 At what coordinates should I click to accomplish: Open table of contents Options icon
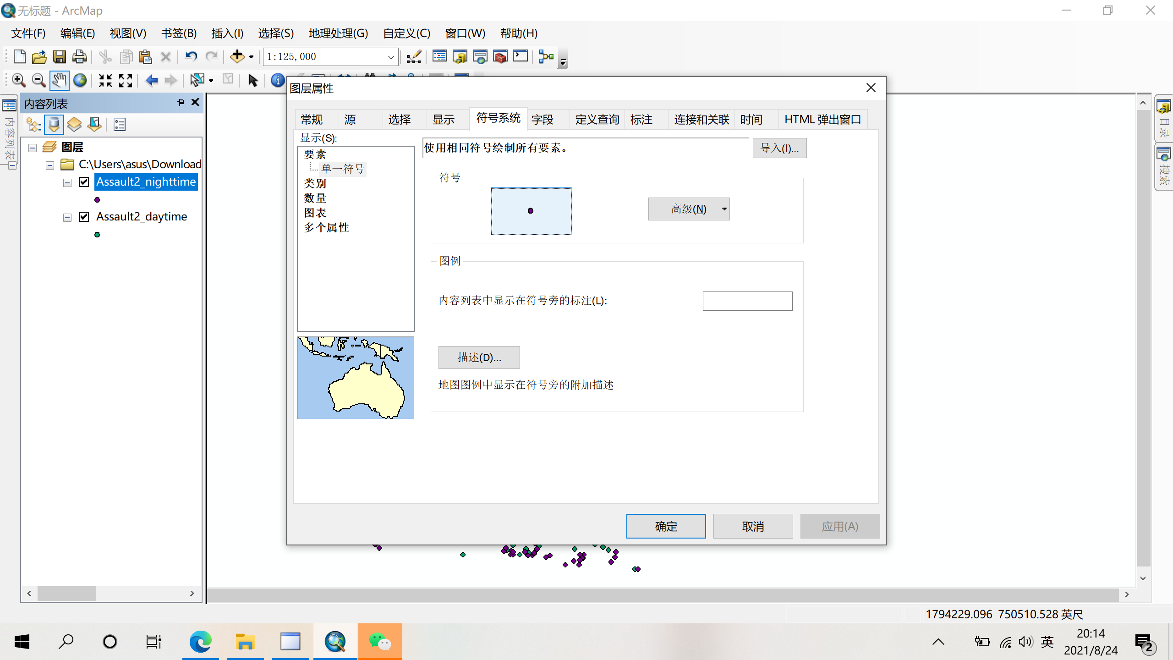(120, 125)
